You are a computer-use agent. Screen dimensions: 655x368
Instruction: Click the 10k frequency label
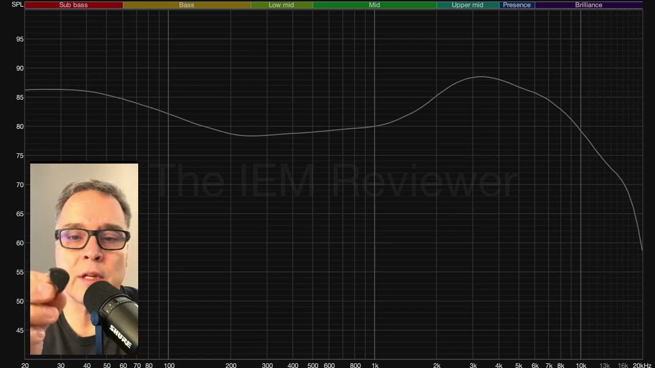pos(581,365)
